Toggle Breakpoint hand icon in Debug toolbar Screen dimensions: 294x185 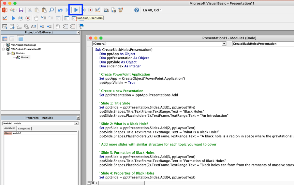[x=36, y=18]
